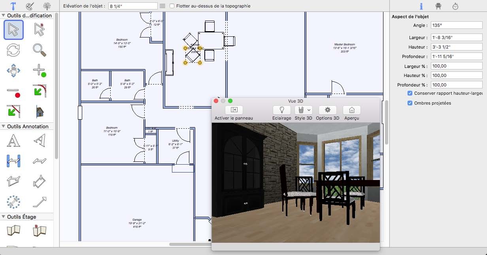
Task: Select the hand pan tool
Action: tap(13, 71)
